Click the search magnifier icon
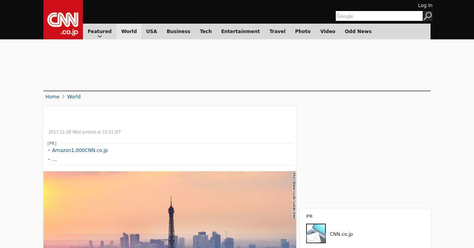474x248 pixels. [428, 16]
